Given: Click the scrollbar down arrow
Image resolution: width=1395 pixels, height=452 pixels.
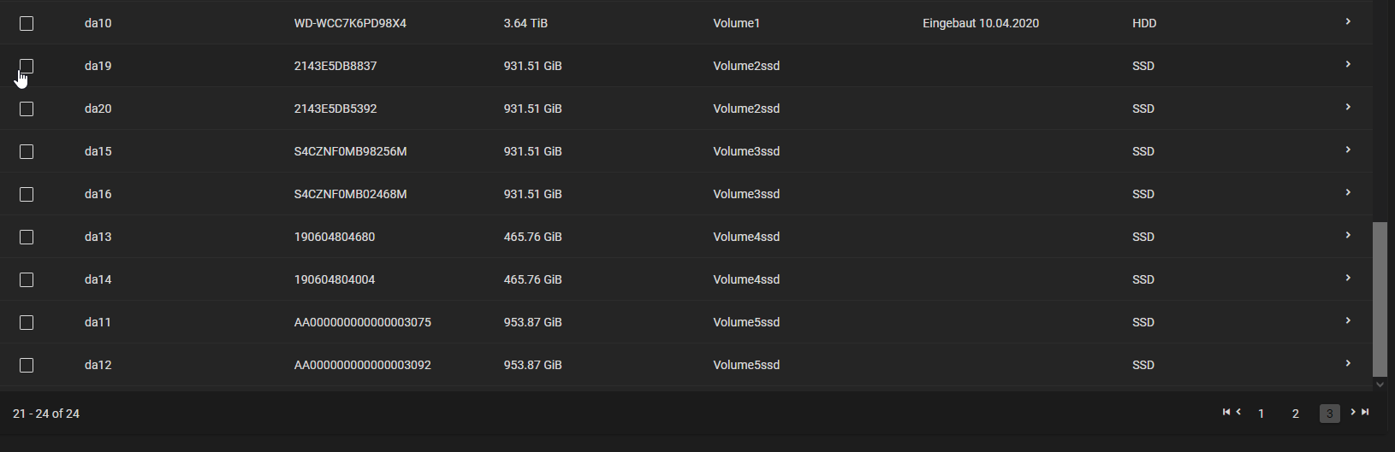Looking at the screenshot, I should (x=1380, y=385).
